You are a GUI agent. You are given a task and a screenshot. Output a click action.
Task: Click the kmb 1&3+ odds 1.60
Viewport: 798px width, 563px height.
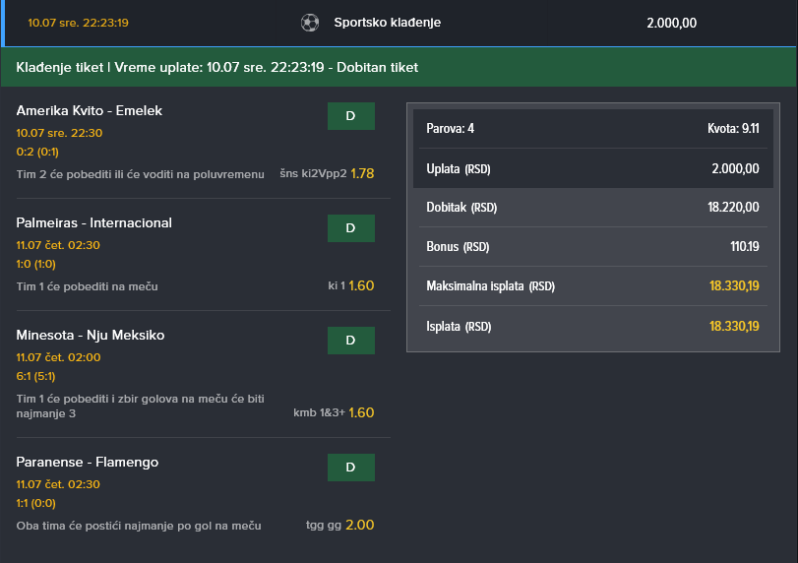point(361,412)
